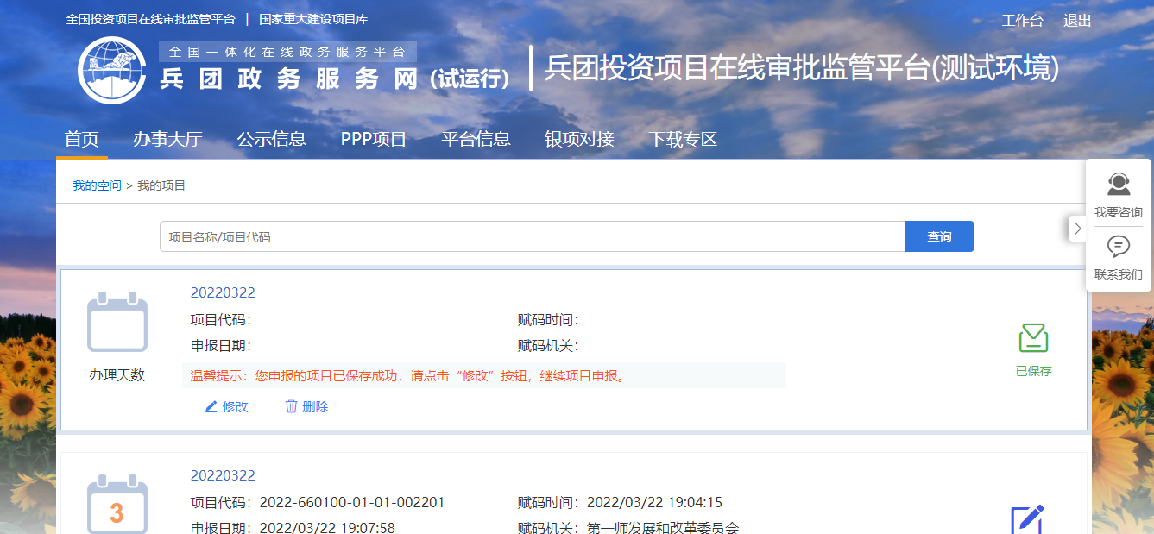
Task: Click the trash icon beside 删除
Action: [x=292, y=406]
